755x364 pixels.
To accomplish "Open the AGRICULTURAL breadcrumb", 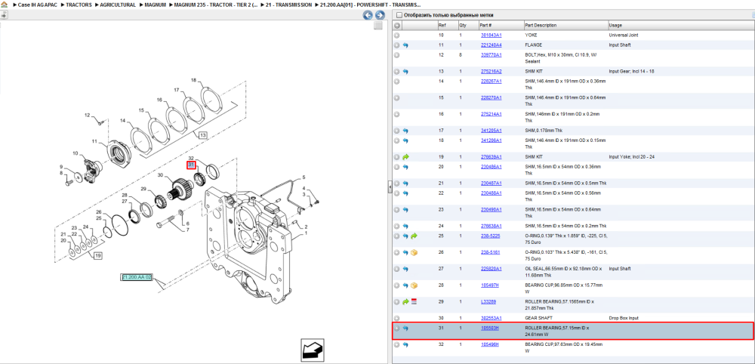I will tap(118, 5).
